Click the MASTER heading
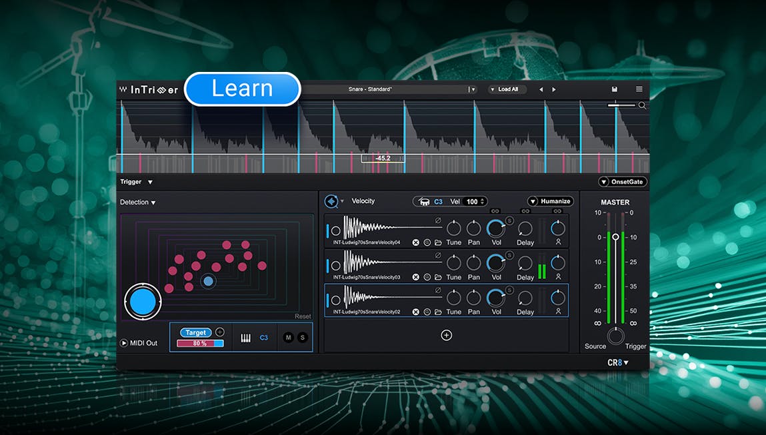The width and height of the screenshot is (766, 435). point(615,202)
